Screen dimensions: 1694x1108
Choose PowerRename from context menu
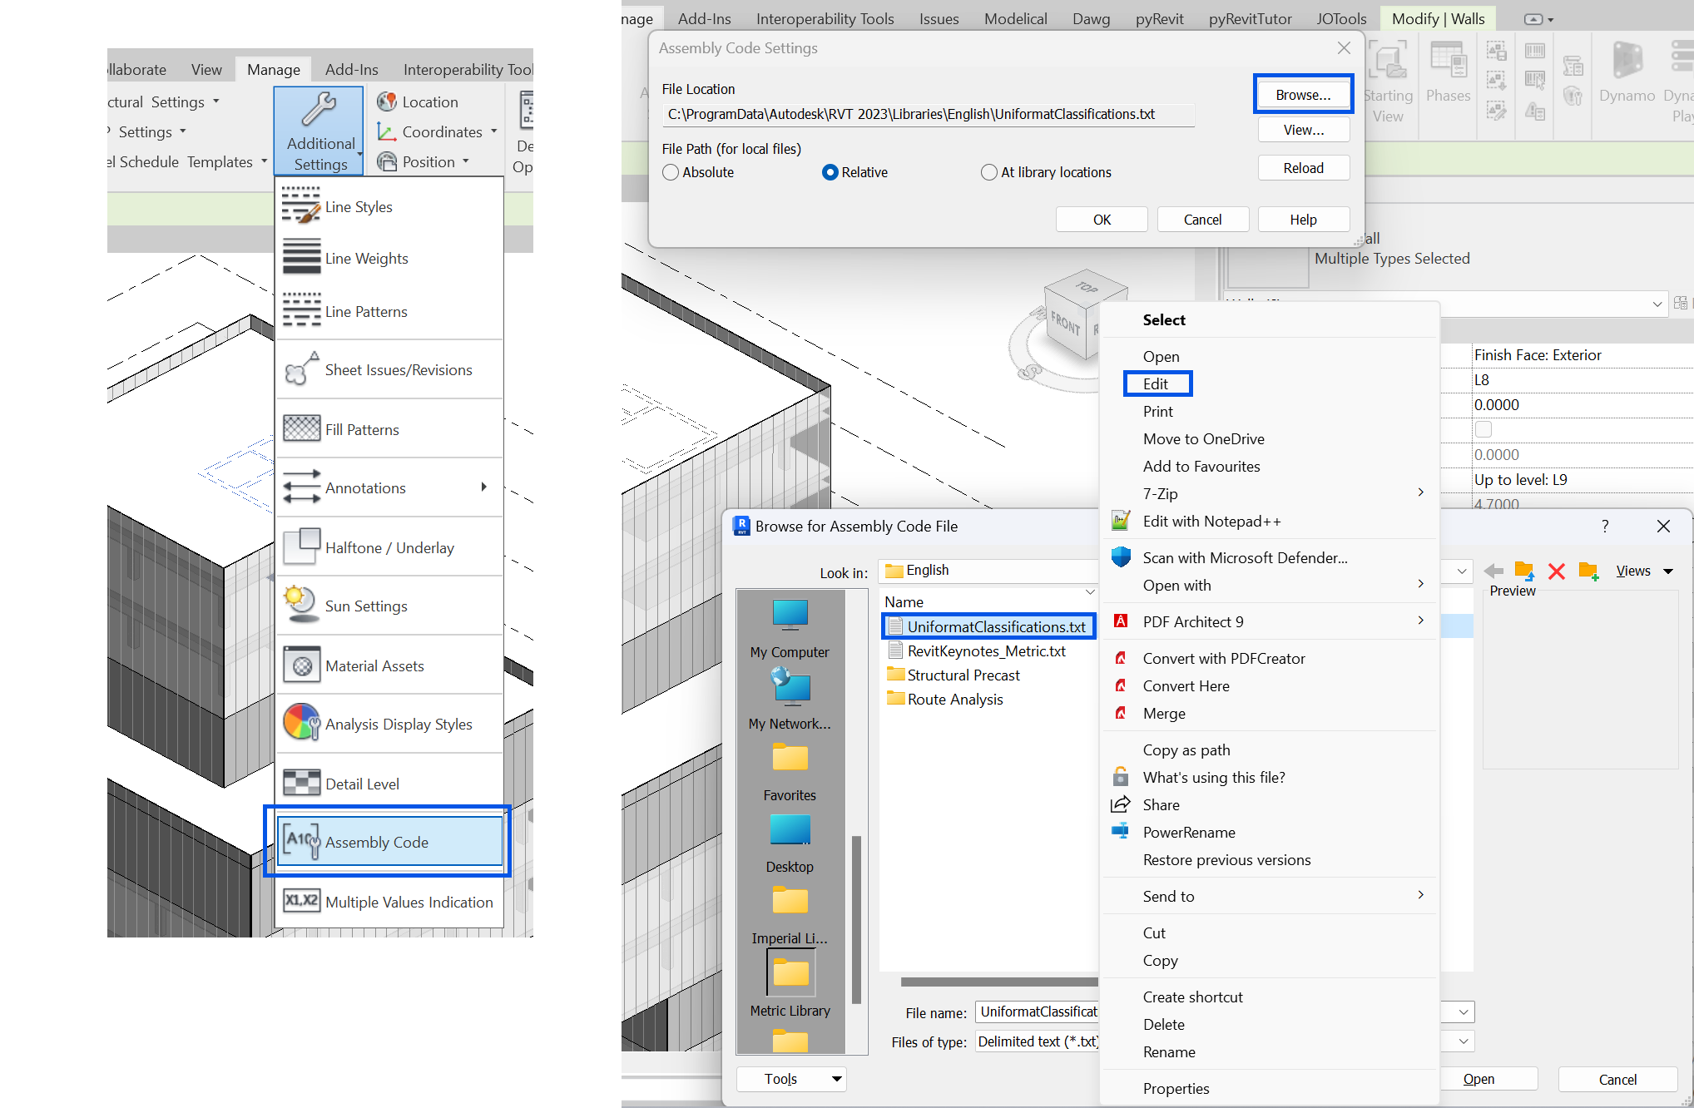click(x=1189, y=833)
